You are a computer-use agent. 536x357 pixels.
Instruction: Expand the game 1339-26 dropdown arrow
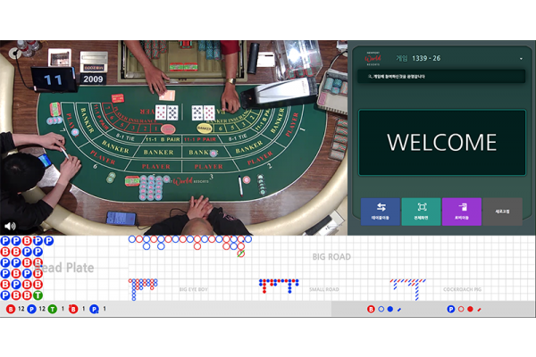click(521, 59)
